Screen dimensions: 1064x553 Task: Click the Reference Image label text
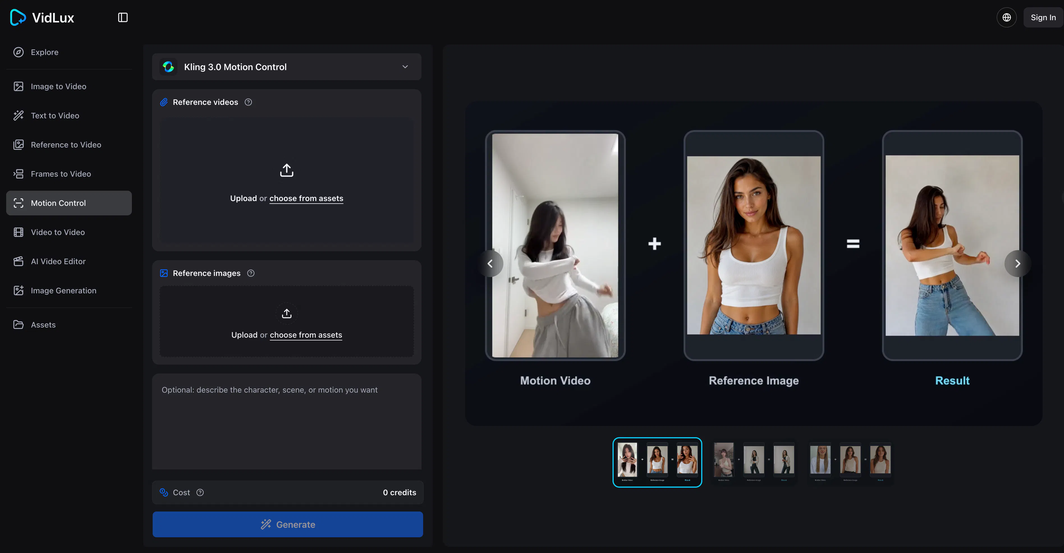754,381
